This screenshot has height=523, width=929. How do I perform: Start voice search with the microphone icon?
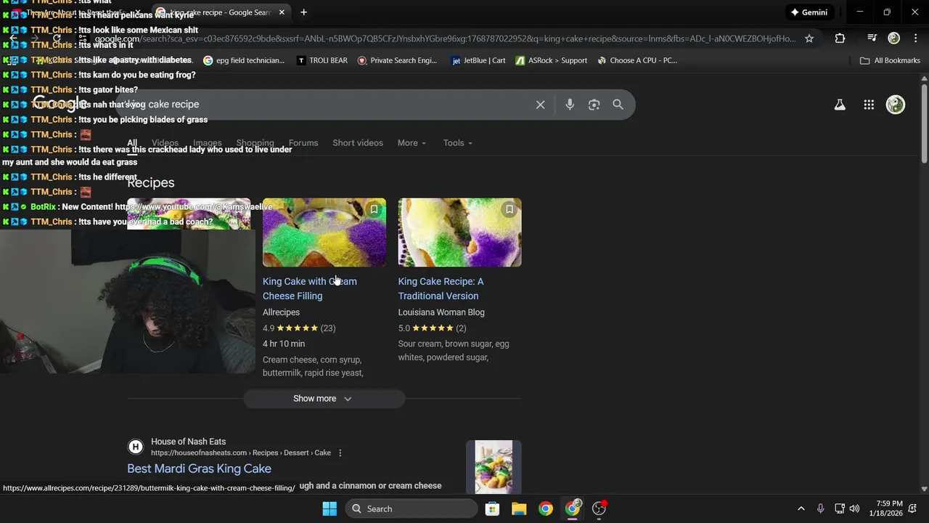point(570,105)
